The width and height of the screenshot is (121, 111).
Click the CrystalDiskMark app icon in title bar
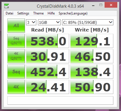(7, 6)
